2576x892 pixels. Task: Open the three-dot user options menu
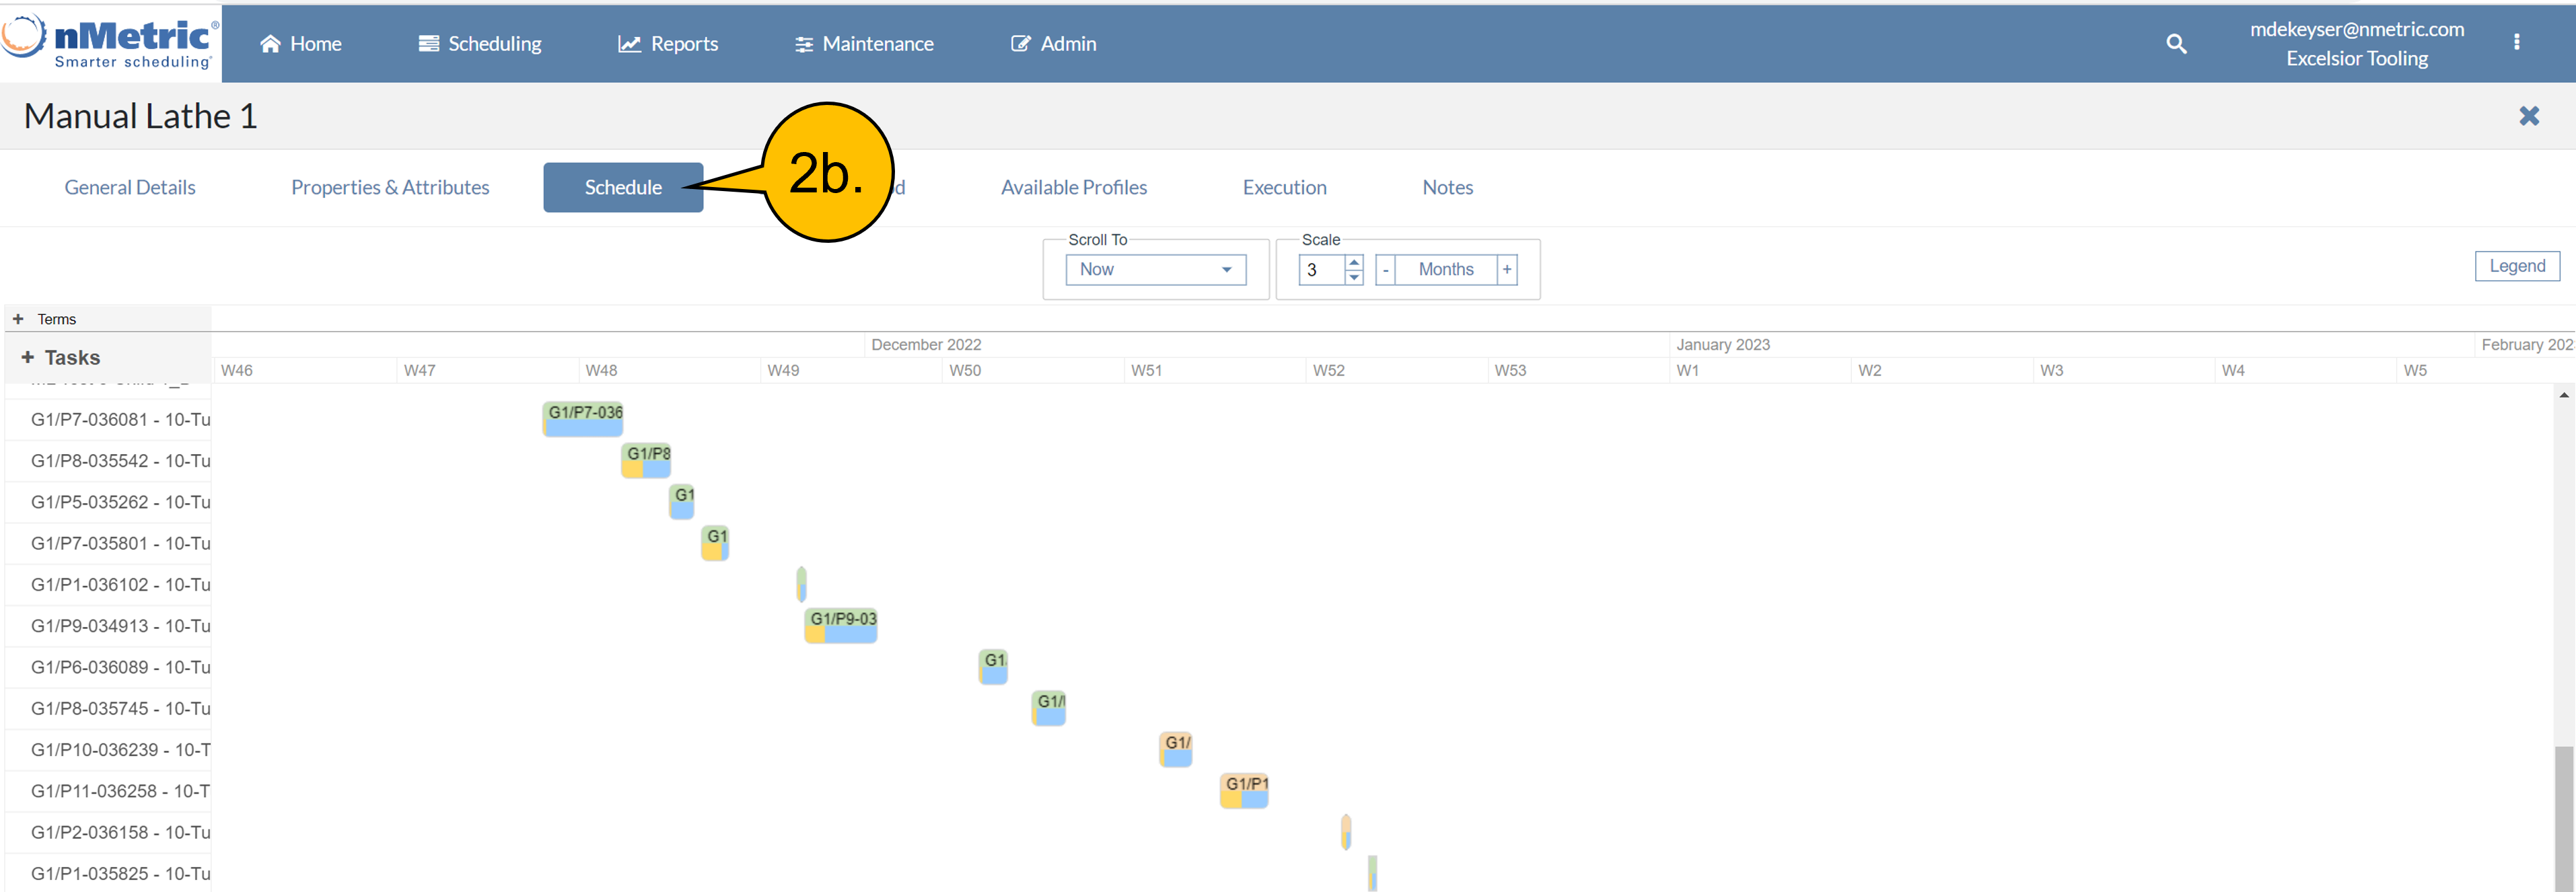point(2516,42)
